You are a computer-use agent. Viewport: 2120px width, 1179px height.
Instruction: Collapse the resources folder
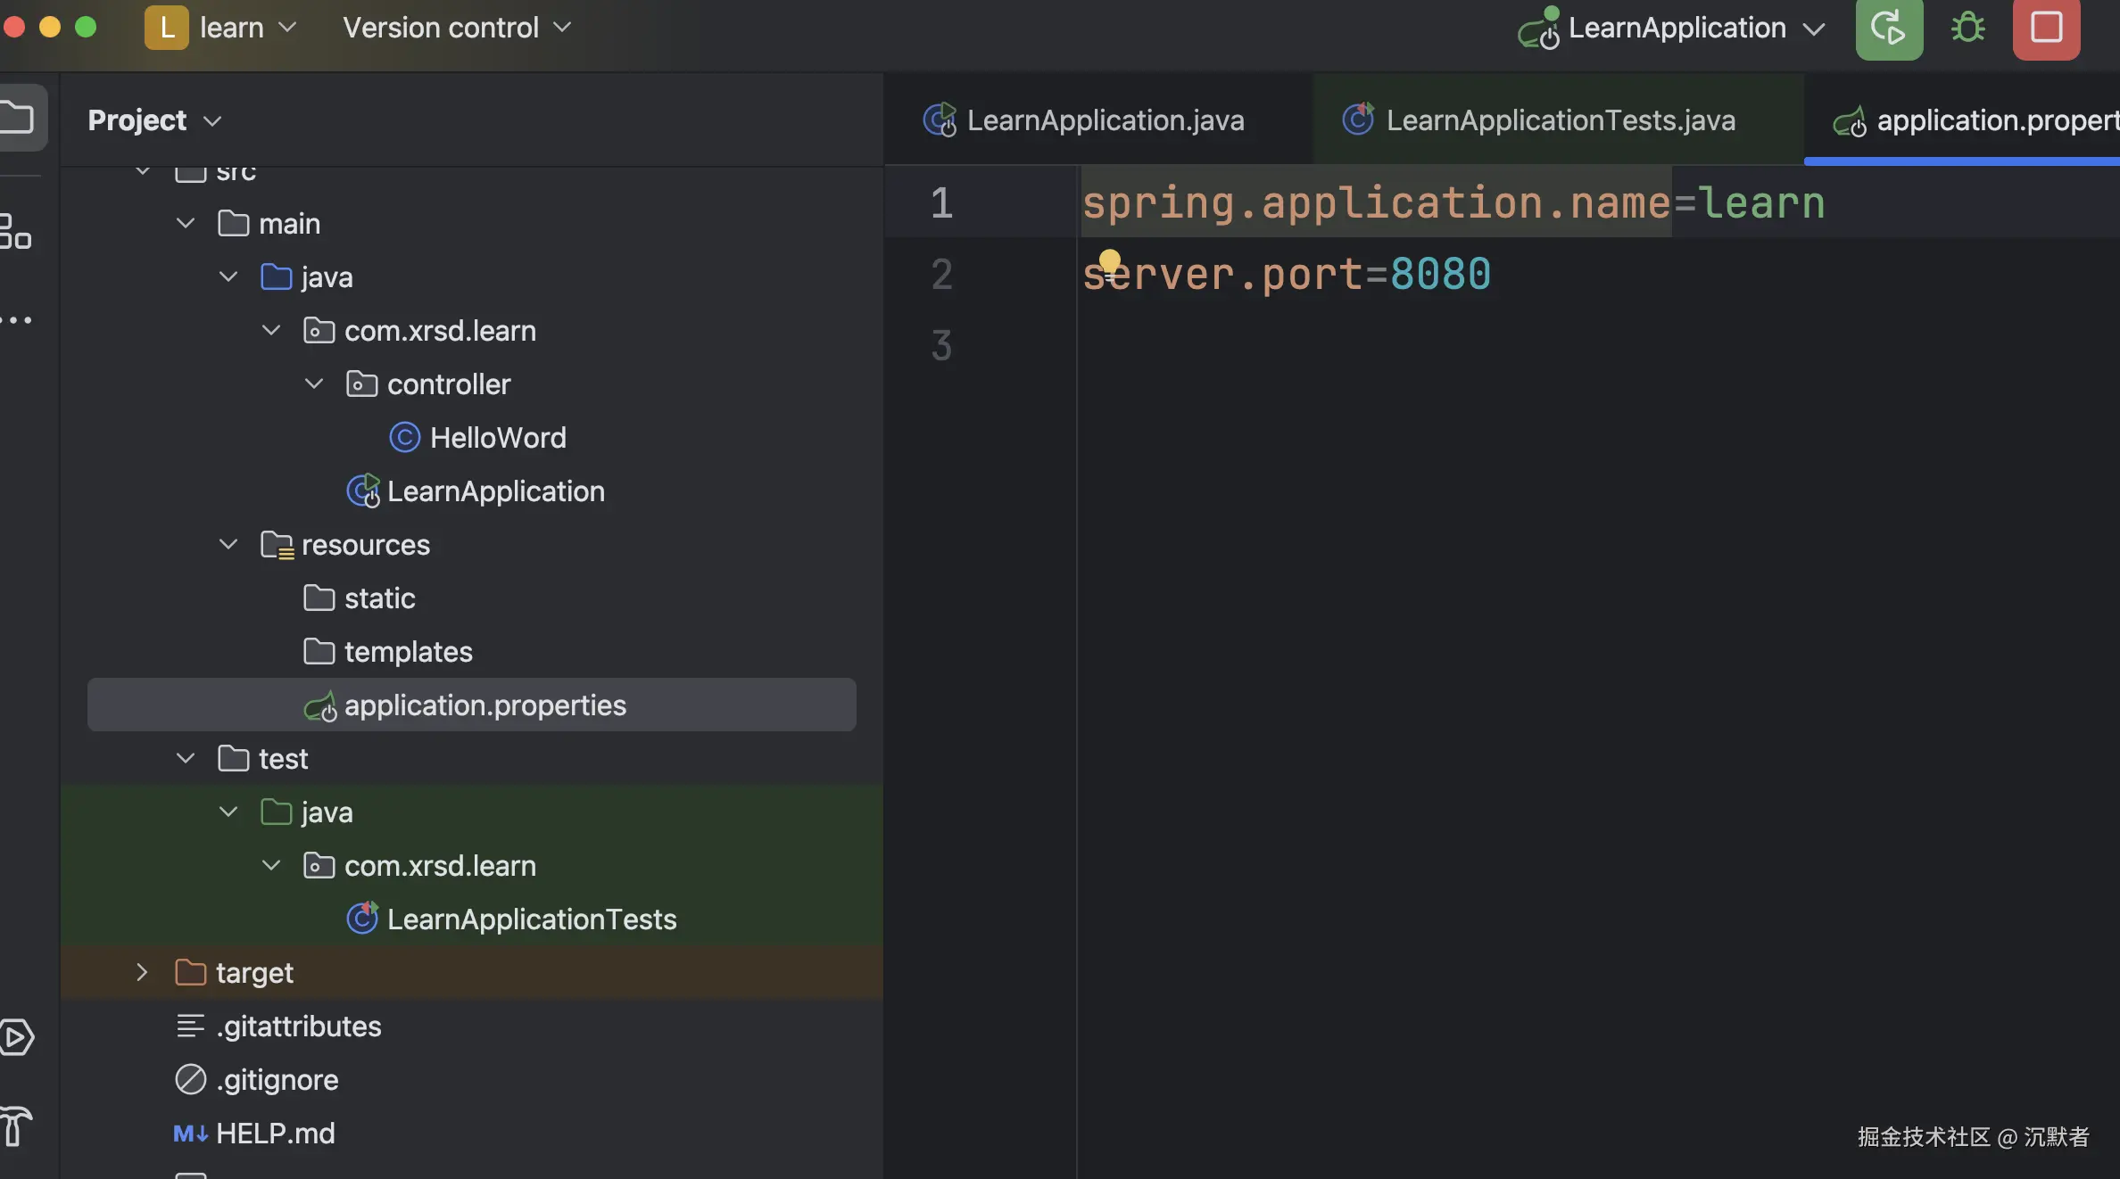[x=228, y=544]
